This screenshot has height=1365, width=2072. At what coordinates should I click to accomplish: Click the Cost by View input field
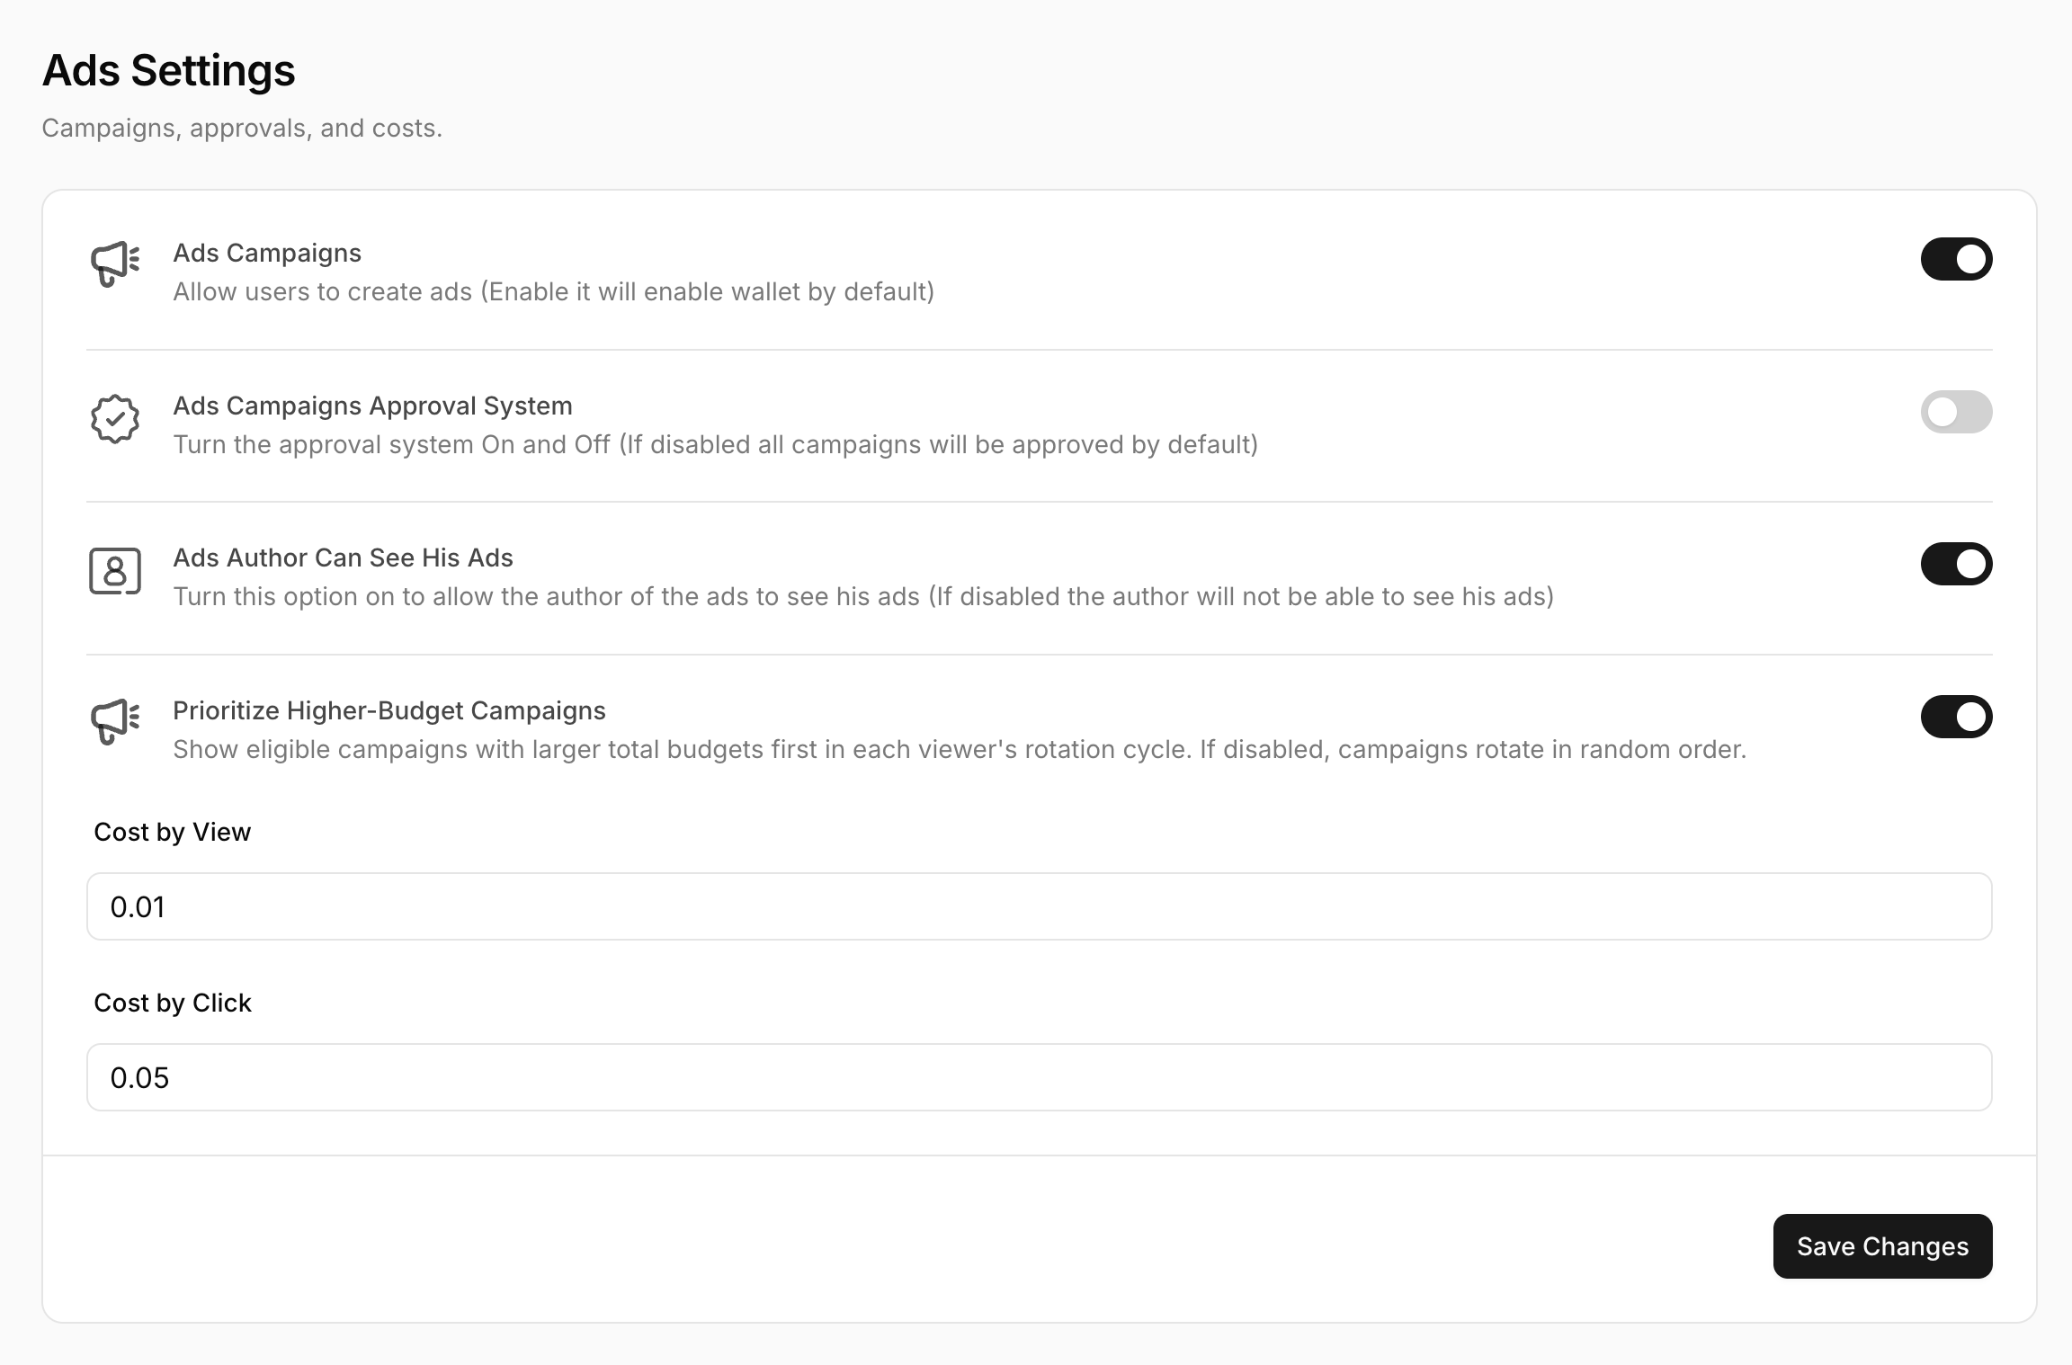pos(1039,906)
